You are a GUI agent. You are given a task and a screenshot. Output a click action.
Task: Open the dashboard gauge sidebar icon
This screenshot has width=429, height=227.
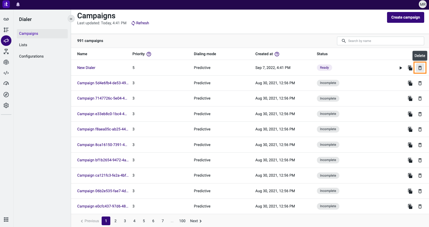click(x=6, y=84)
